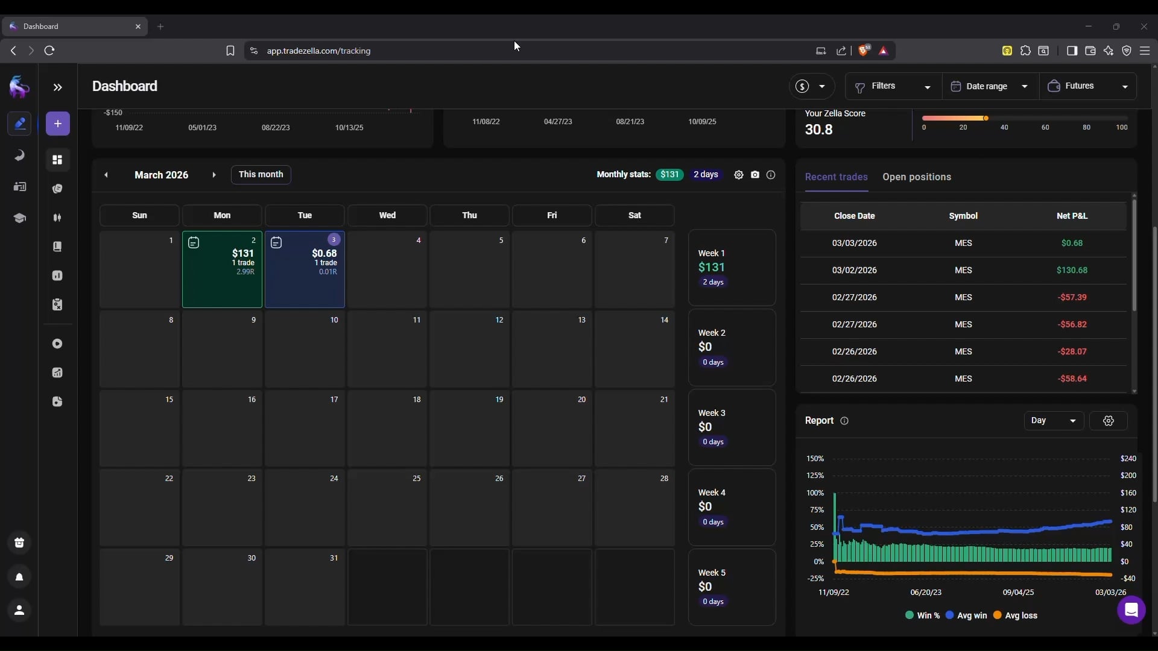Screen dimensions: 1158x651
Task: Take calendar screenshot with camera icon
Action: pyautogui.click(x=755, y=175)
